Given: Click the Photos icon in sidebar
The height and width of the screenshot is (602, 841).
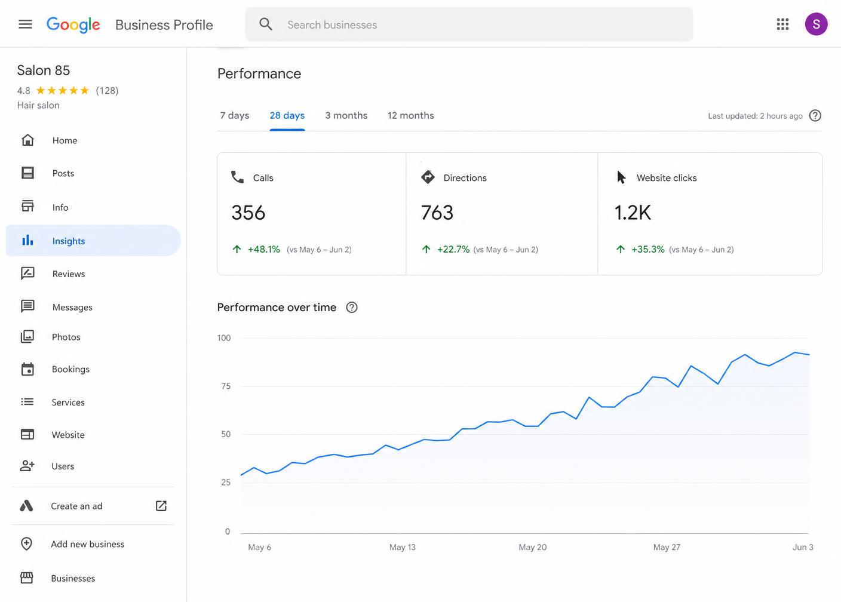Looking at the screenshot, I should 27,337.
